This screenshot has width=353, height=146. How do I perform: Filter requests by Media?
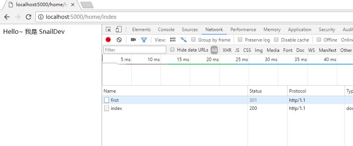coord(273,50)
